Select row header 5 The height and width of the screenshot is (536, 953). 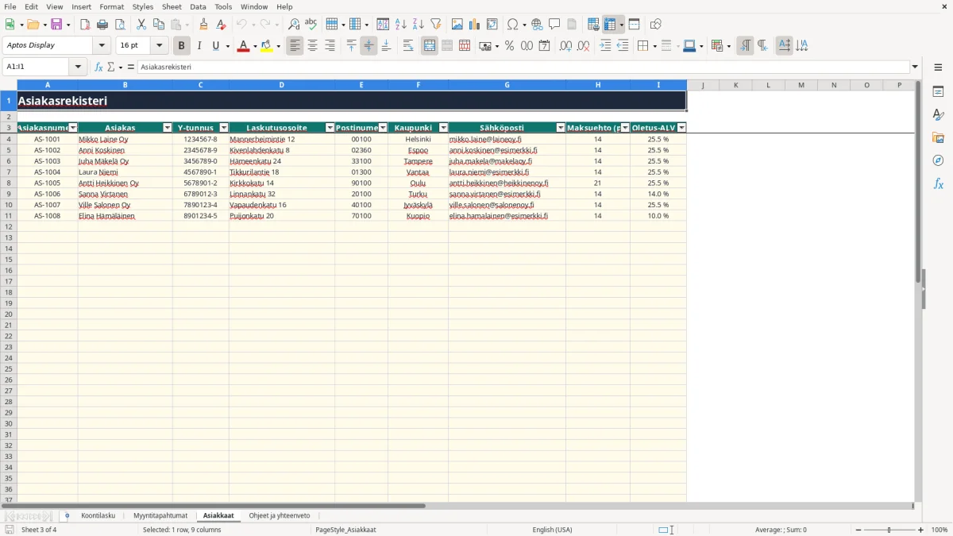9,150
